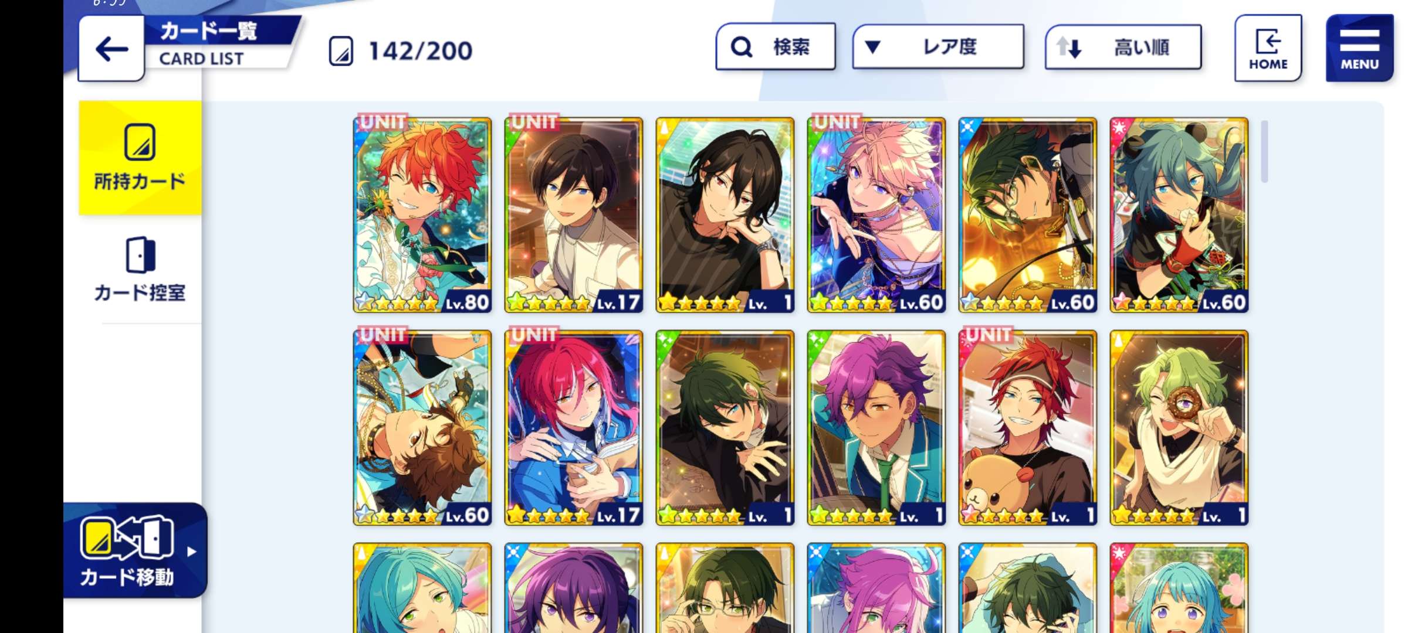
Task: Open the card with the teddy bear
Action: (x=1028, y=428)
